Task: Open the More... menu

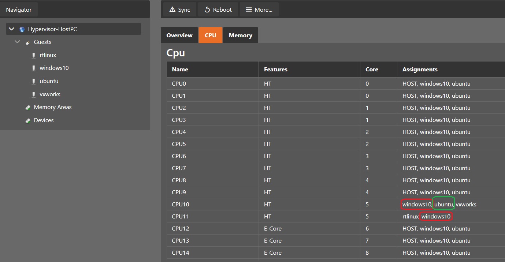Action: [259, 10]
